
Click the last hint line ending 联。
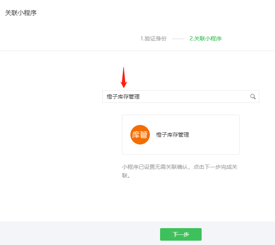pos(126,176)
